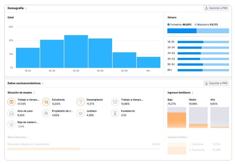This screenshot has height=164, width=235.
Task: Click the Bajo 74,37% value
Action: pos(172,104)
